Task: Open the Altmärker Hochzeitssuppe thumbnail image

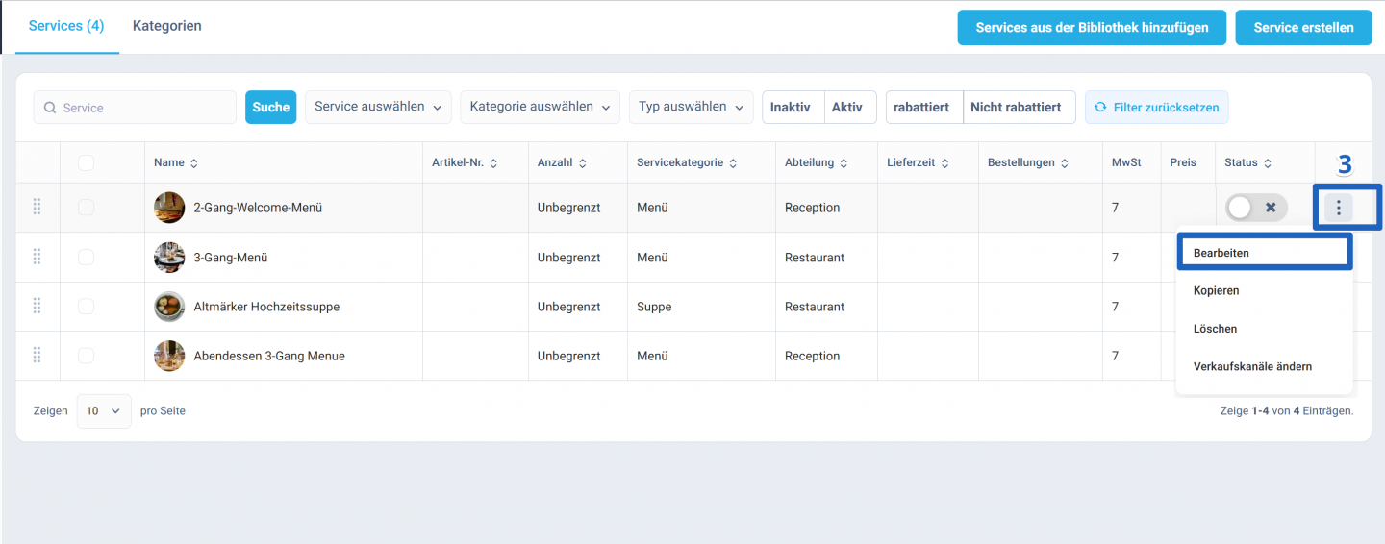Action: (169, 307)
